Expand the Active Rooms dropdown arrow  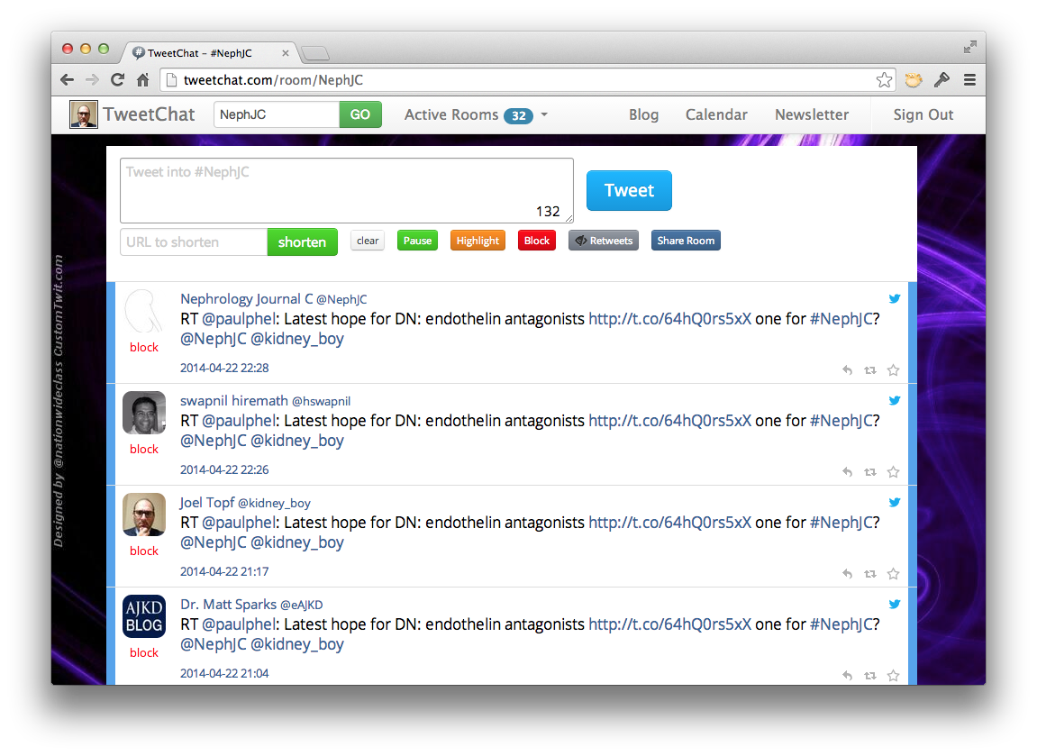coord(544,114)
